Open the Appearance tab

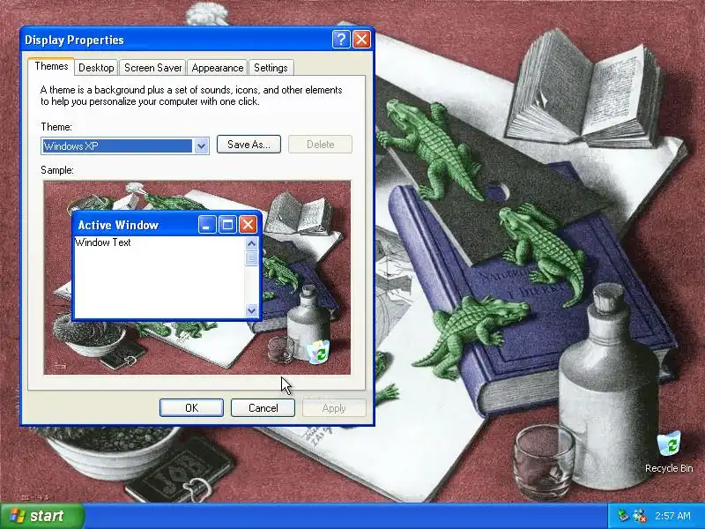[x=217, y=68]
